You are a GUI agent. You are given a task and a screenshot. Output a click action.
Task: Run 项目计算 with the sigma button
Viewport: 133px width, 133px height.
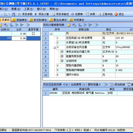click(x=42, y=14)
